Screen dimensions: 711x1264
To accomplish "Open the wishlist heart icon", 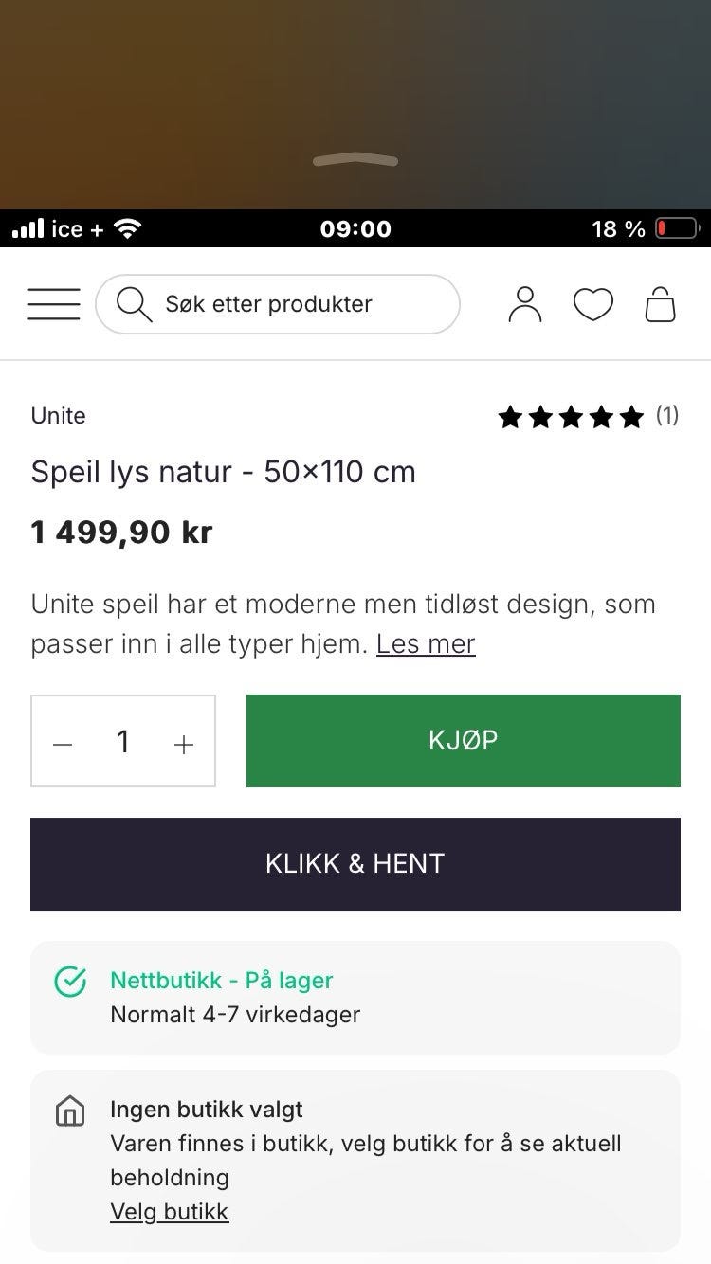I will tap(593, 304).
